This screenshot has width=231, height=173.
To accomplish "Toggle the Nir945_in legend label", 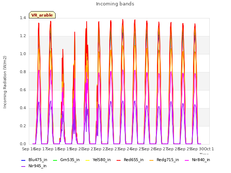I will 38,166.
